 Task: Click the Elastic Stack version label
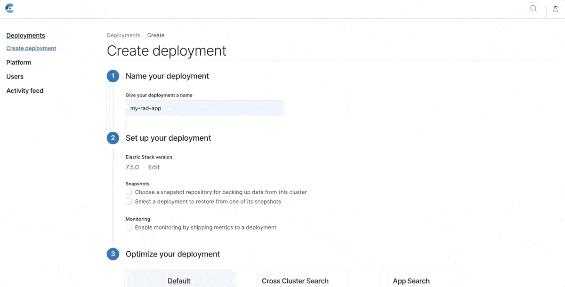point(149,157)
